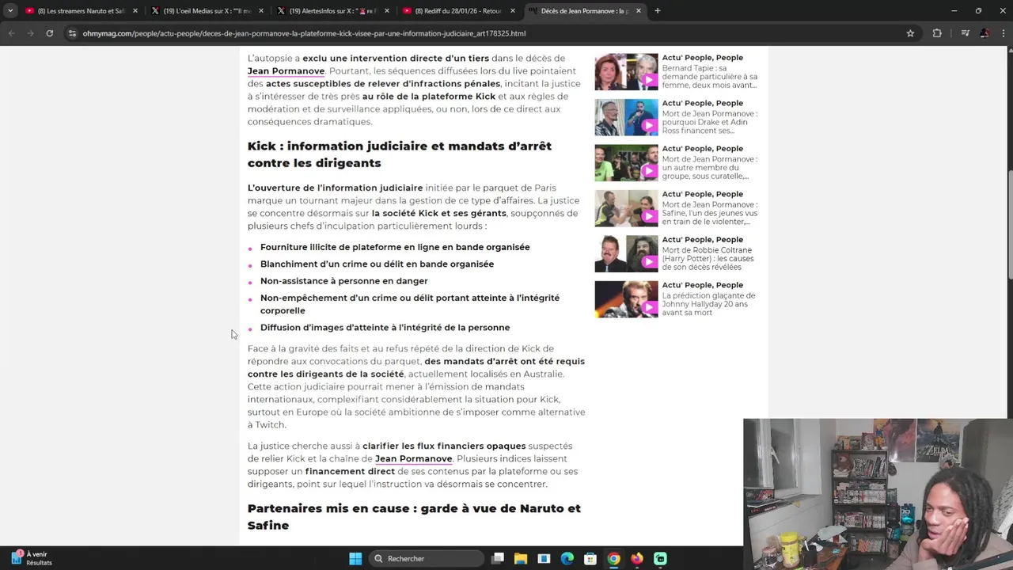Open the blue window app on taskbar
Screen dimensions: 1013x570
(544, 559)
